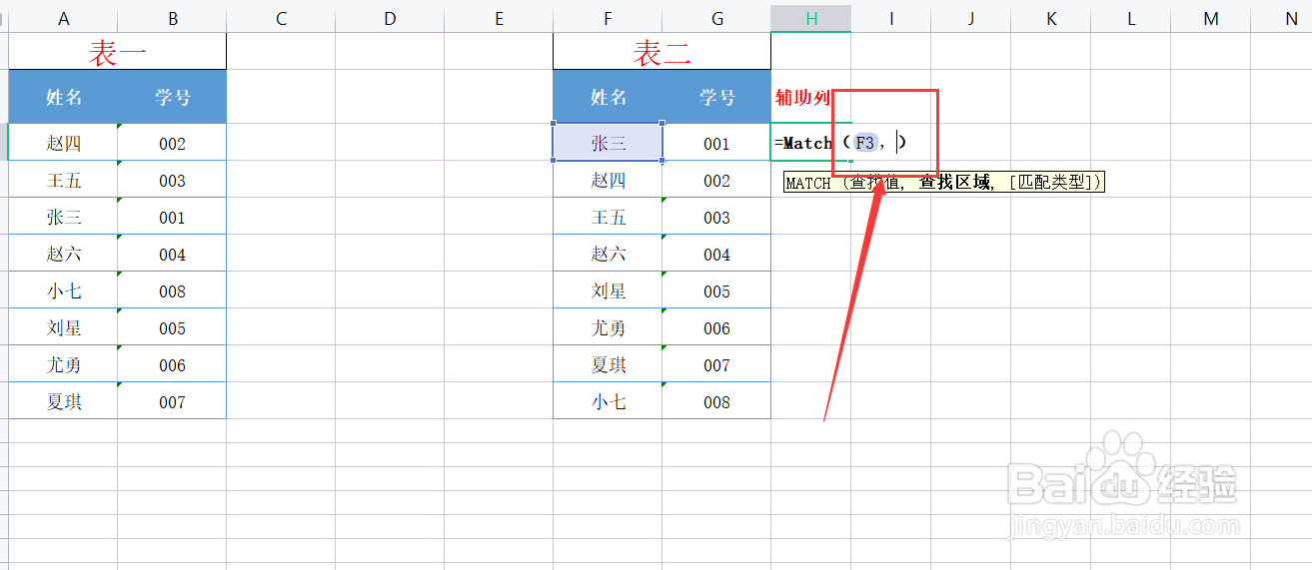Select cell 赵六 in table one
Screen dimensions: 1312x570
click(64, 254)
